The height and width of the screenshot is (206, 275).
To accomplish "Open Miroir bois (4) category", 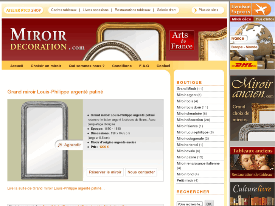I will (187, 101).
